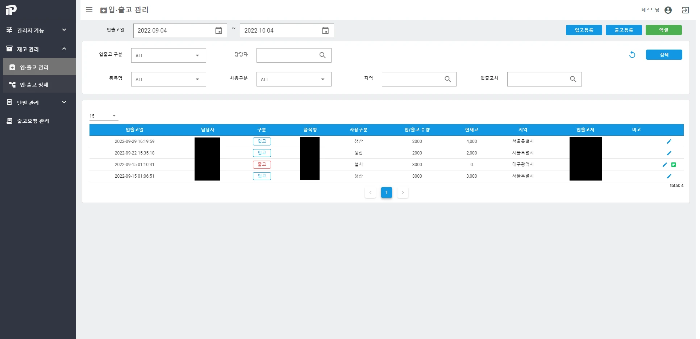Image resolution: width=700 pixels, height=339 pixels.
Task: Click the refresh/reset filters icon
Action: [632, 55]
